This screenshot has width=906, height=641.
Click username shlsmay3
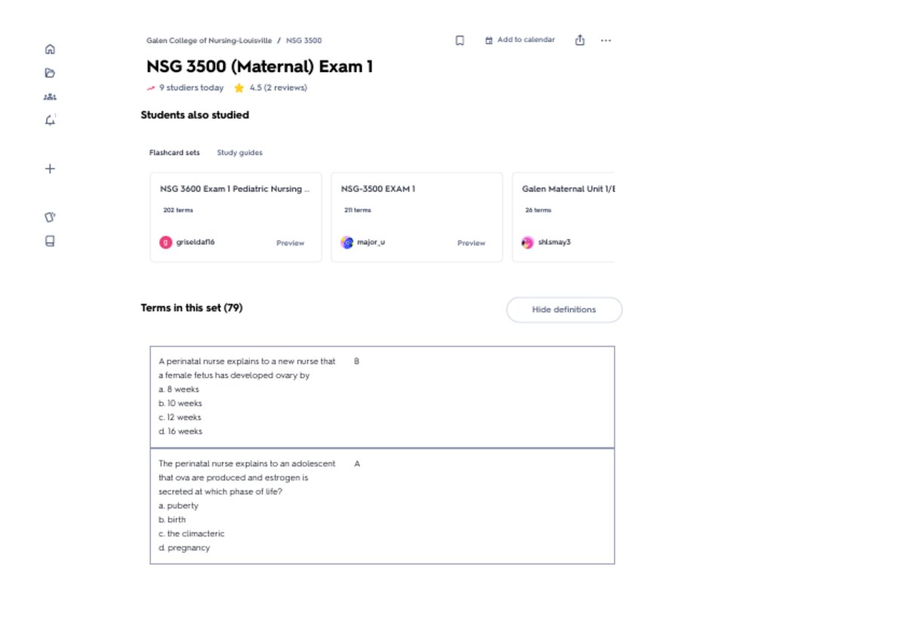click(554, 242)
